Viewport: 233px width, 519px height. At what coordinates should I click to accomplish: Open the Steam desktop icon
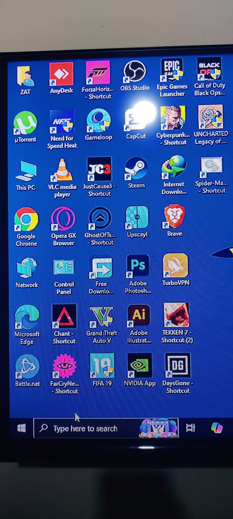pos(136,169)
